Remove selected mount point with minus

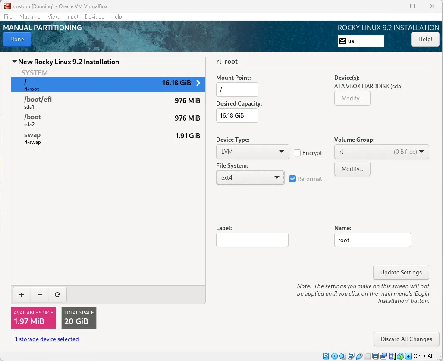click(x=40, y=294)
